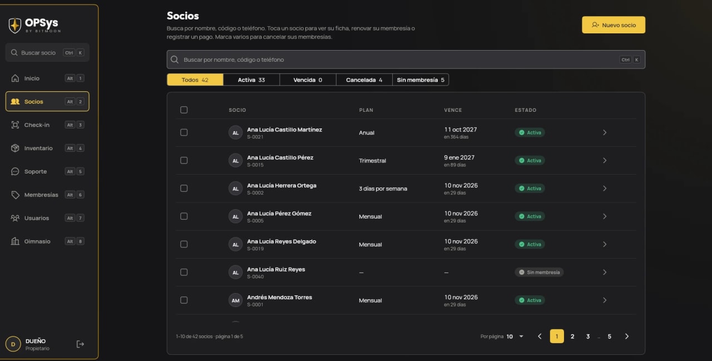This screenshot has width=712, height=361.
Task: Click the Sin membresía badge for Ana Lucía Ruiz Reyes
Action: pyautogui.click(x=539, y=272)
